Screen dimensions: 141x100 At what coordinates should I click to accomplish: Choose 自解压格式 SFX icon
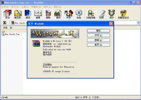point(123,14)
